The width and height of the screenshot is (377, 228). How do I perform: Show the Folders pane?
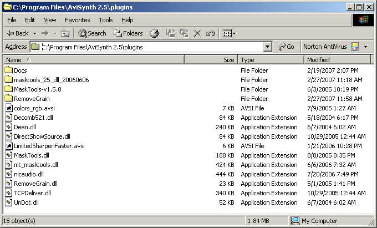pos(128,33)
